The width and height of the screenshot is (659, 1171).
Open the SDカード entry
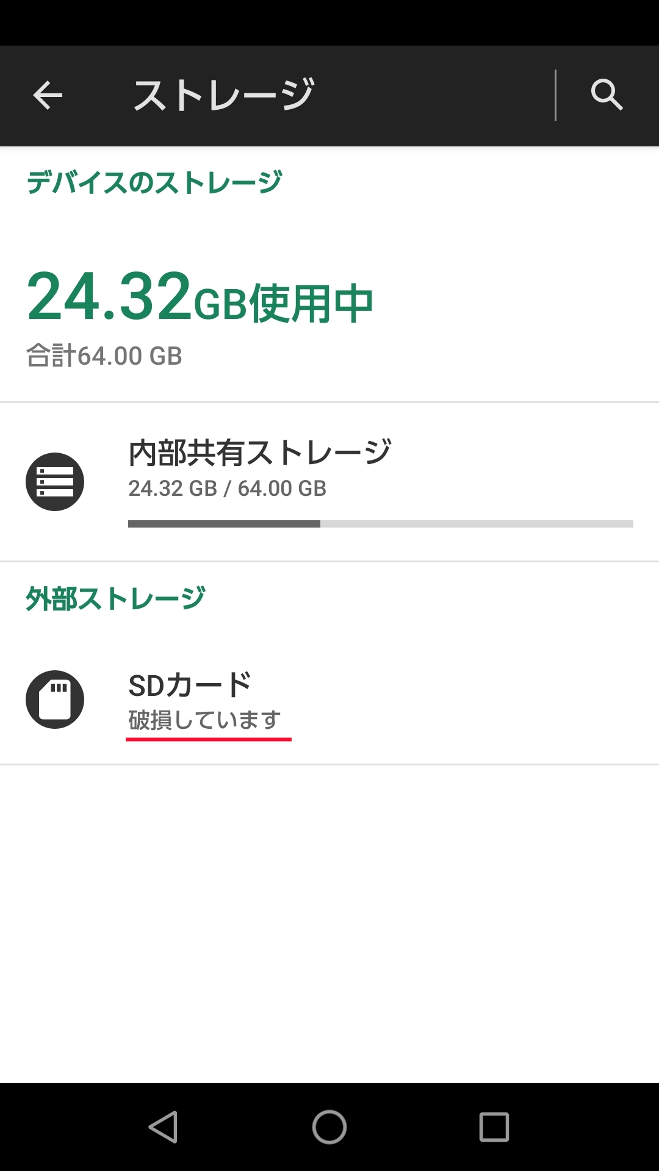(190, 685)
